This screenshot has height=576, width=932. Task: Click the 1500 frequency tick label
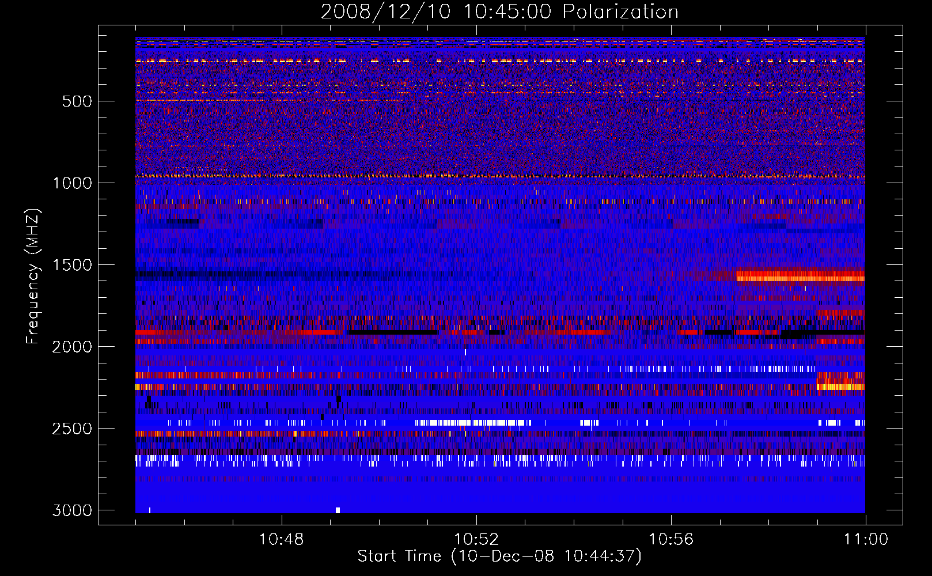pyautogui.click(x=72, y=265)
